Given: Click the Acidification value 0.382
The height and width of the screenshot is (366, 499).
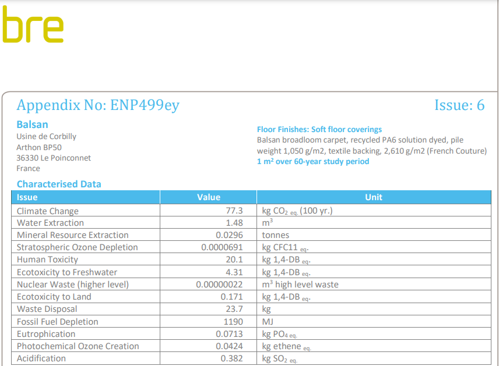Looking at the screenshot, I should coord(231,358).
